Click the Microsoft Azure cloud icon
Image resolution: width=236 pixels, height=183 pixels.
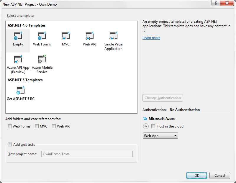[x=145, y=119]
